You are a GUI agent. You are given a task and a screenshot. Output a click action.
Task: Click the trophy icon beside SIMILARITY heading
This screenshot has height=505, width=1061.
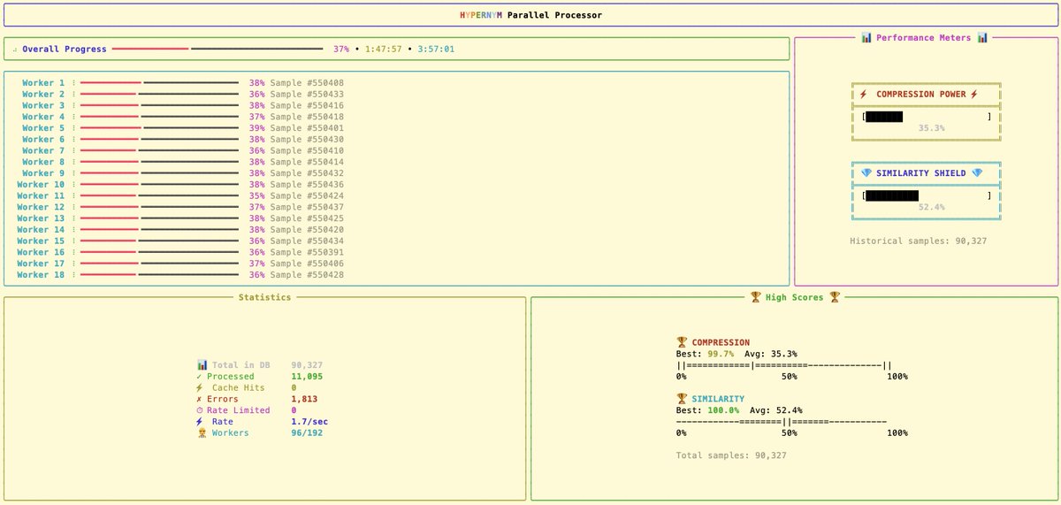click(x=682, y=399)
